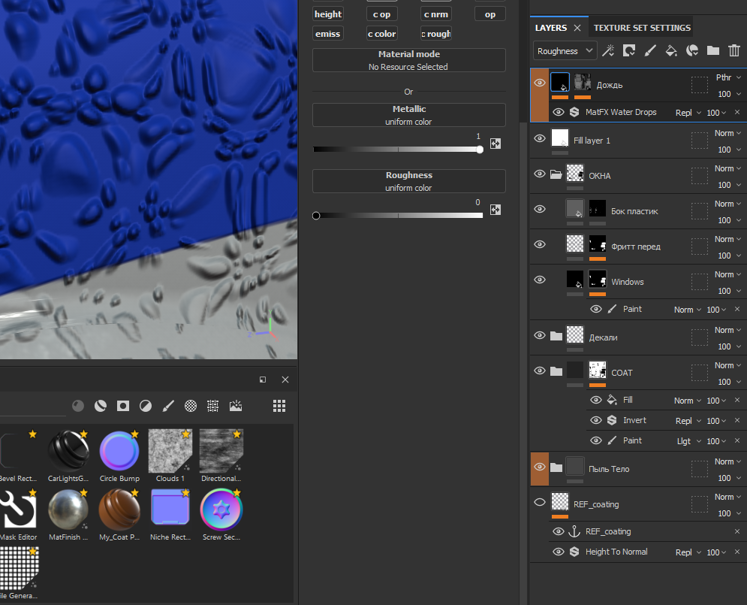Filter shelf by brushes icon
This screenshot has height=605, width=747.
(x=168, y=406)
